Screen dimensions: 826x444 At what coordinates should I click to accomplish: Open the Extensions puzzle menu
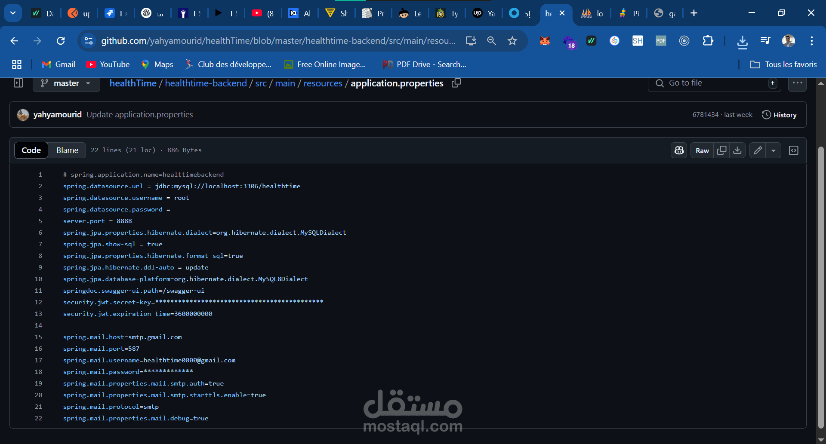[x=708, y=41]
